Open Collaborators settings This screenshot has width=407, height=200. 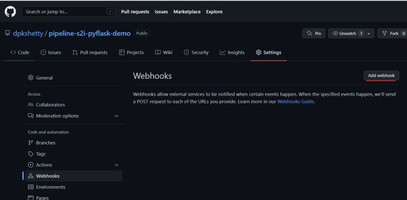(73, 105)
